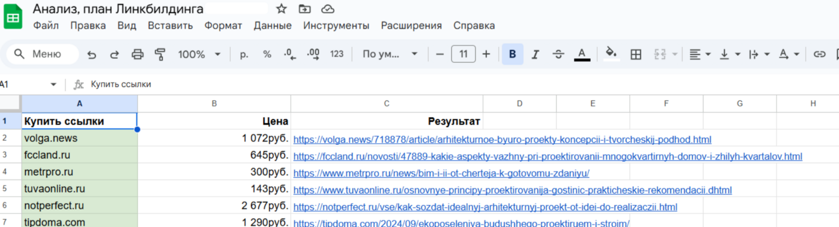Select cell tipdoma.com

coord(79,221)
